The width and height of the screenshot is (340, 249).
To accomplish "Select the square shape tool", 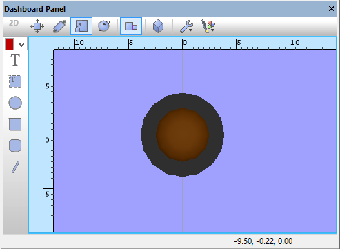I will click(x=15, y=124).
